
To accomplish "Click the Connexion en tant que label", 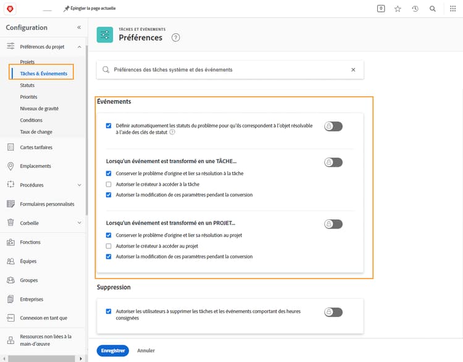I will 44,318.
